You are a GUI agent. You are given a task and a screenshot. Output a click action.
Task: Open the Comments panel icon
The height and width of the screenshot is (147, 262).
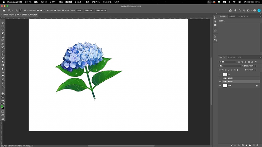215,25
